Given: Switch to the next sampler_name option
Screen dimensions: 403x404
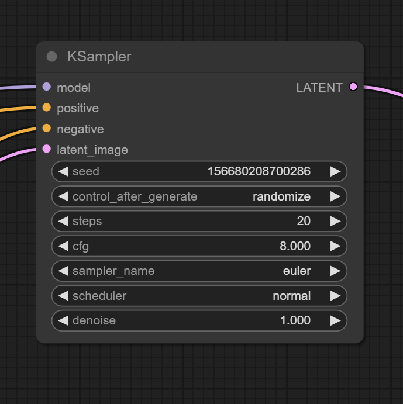Looking at the screenshot, I should (335, 271).
